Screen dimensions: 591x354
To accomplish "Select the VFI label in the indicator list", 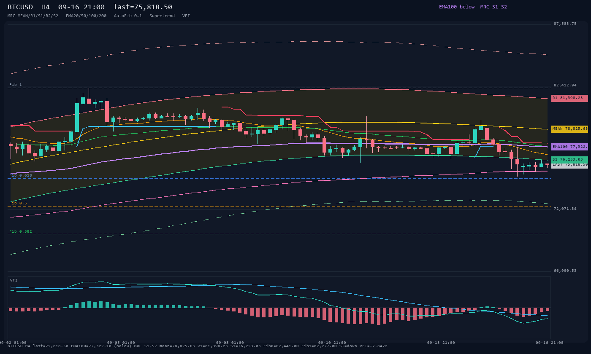I will pyautogui.click(x=186, y=16).
